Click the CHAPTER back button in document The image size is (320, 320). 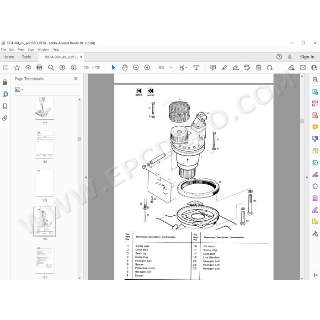tap(150, 92)
